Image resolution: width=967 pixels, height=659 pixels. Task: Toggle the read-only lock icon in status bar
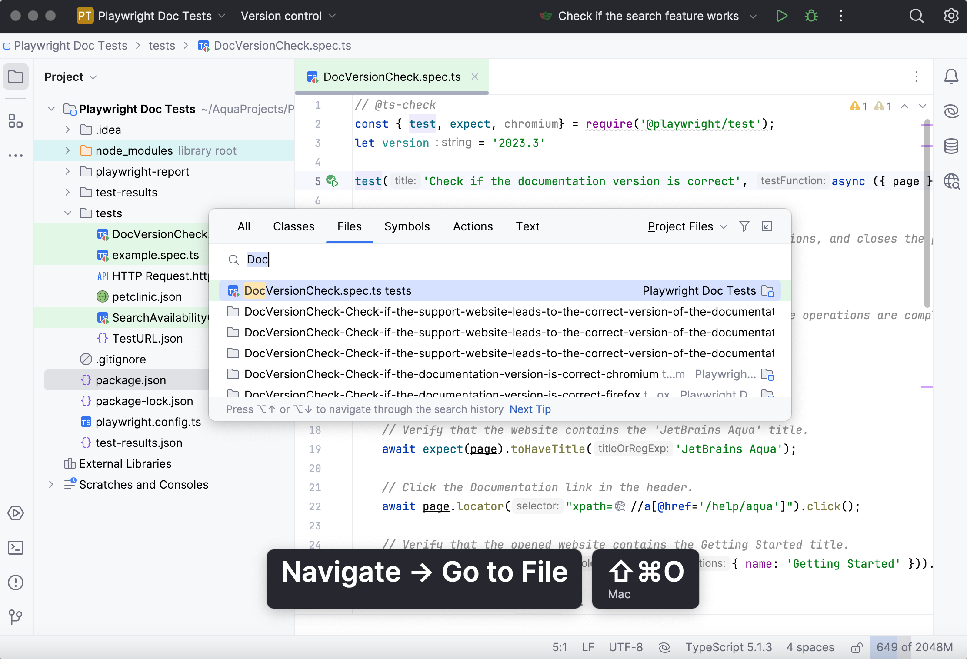point(856,648)
